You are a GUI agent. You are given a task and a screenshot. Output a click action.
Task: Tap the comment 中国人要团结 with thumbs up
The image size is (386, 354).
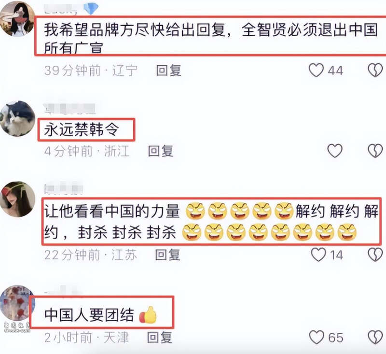(x=100, y=314)
